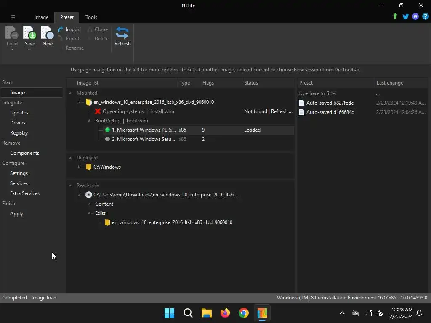This screenshot has height=323, width=431.
Task: Collapse the Read-only group
Action: [x=70, y=185]
